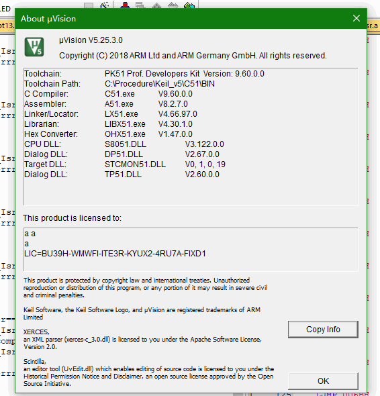
Task: Select the Linker/Locator: label
Action: click(x=51, y=114)
